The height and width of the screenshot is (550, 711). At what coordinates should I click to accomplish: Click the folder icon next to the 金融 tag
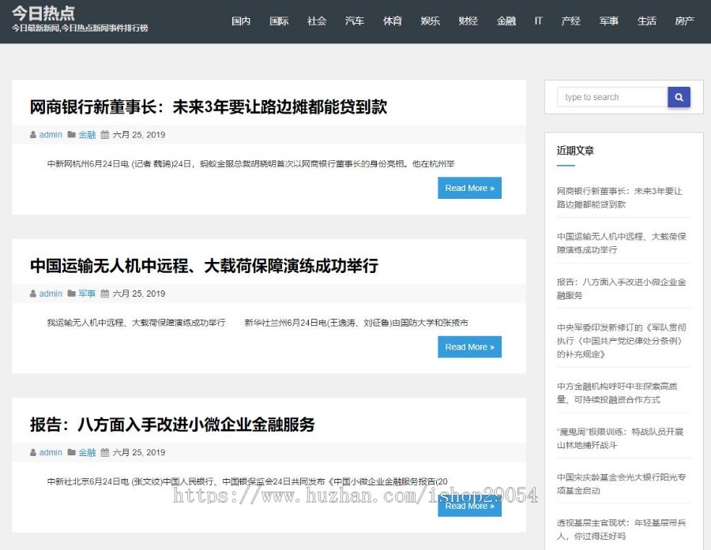pos(70,135)
